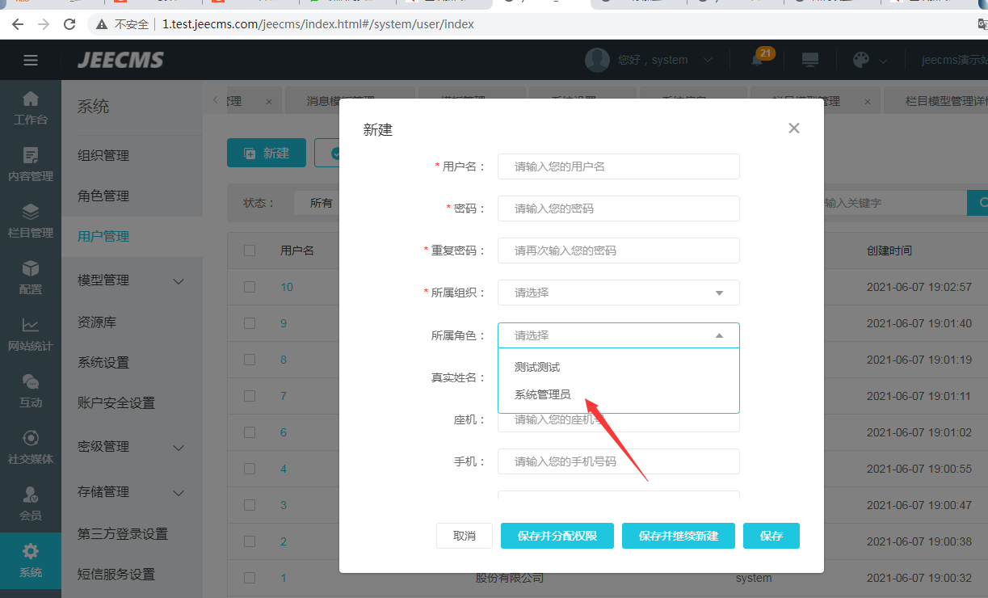Reload the page with refresh icon

(69, 24)
